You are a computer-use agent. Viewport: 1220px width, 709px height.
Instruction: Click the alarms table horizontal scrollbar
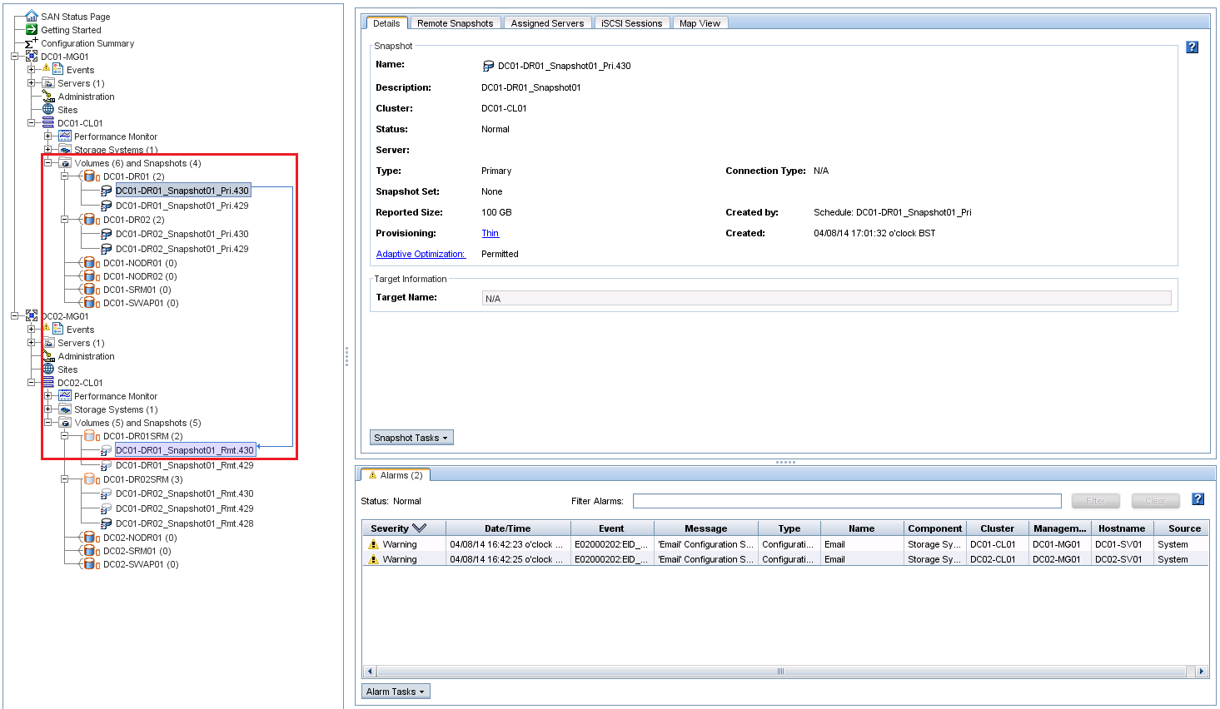[x=780, y=671]
